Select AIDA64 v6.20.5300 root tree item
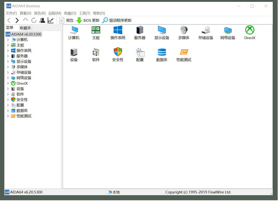 click(23, 34)
